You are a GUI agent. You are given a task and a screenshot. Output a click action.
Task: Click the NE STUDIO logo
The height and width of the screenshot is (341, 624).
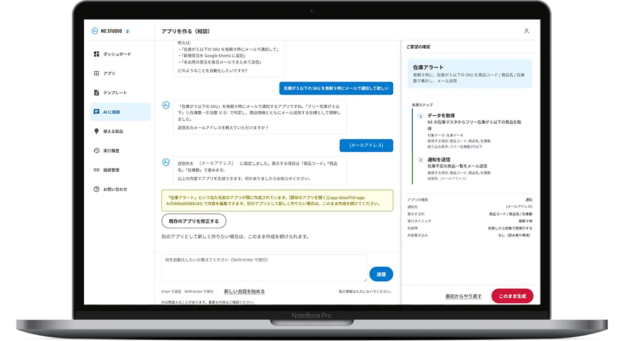click(x=107, y=31)
